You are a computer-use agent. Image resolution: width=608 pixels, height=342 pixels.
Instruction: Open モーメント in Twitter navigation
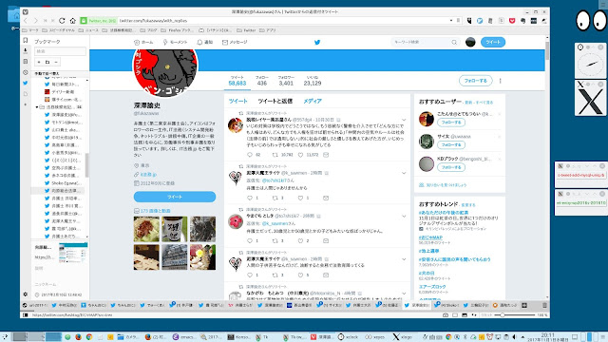(x=175, y=42)
